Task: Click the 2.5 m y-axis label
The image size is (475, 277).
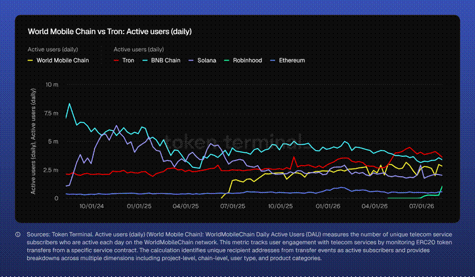Action: [x=51, y=170]
